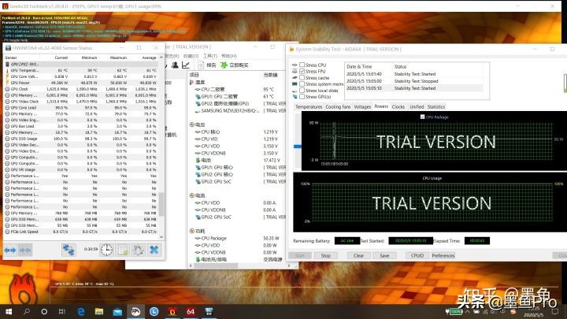Click AIDA64 user profile toolbar icon
The height and width of the screenshot is (319, 567).
(175, 65)
